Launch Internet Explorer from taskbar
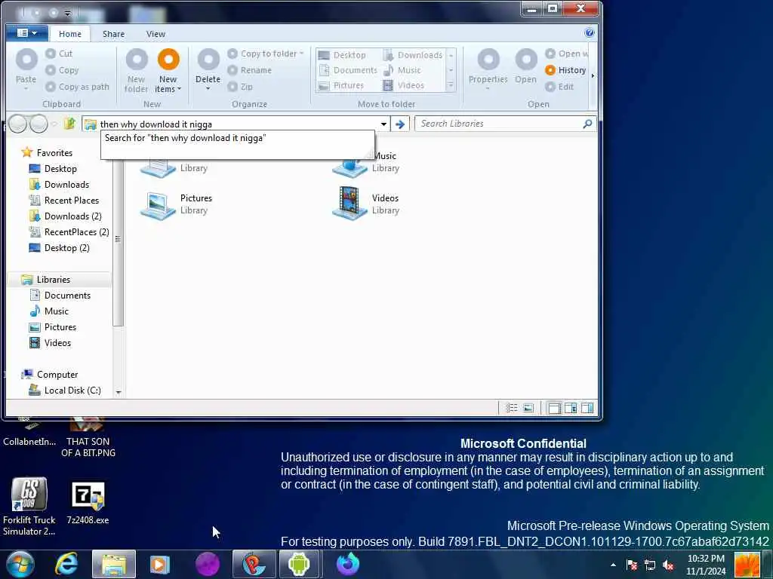This screenshot has width=773, height=579. (66, 564)
